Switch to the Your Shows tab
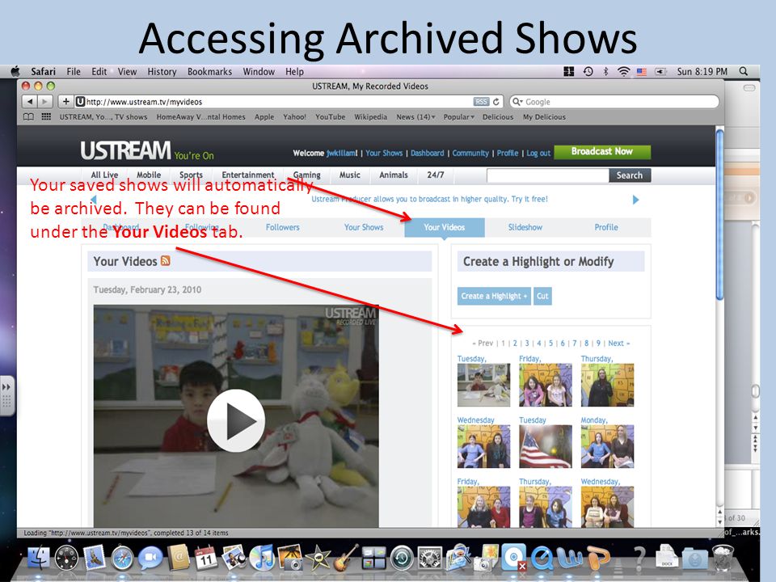The height and width of the screenshot is (582, 776). pos(364,227)
